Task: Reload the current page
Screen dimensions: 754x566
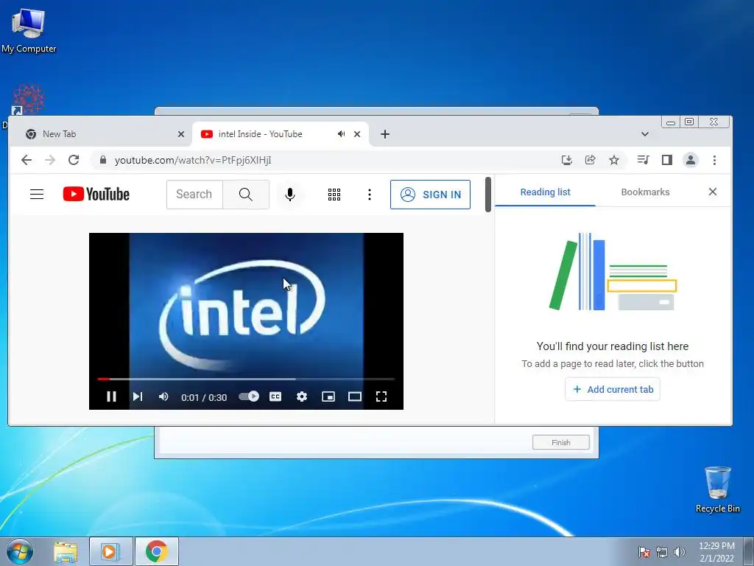Action: click(x=74, y=160)
